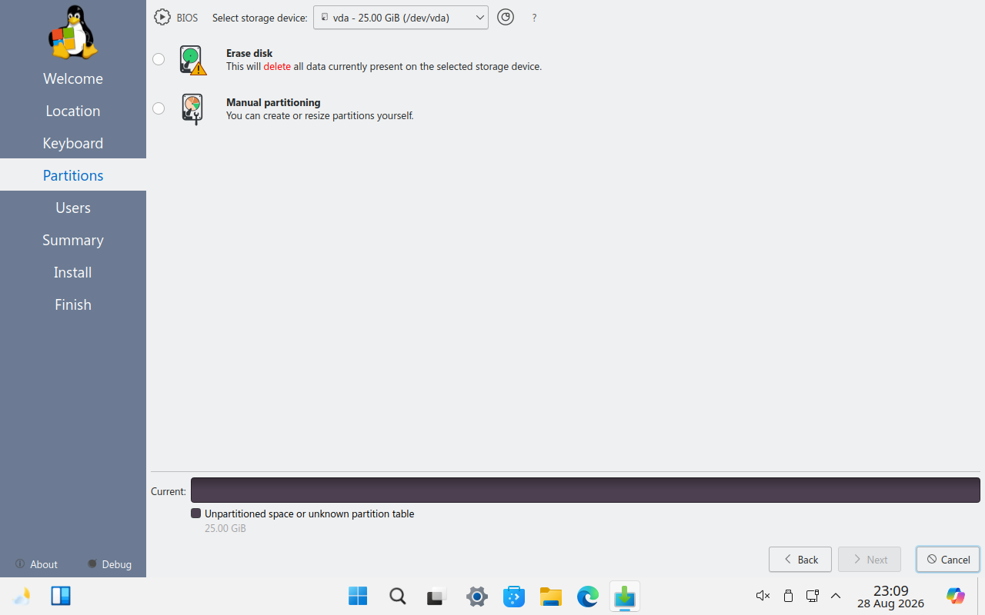Click the muted volume tray icon

(763, 596)
